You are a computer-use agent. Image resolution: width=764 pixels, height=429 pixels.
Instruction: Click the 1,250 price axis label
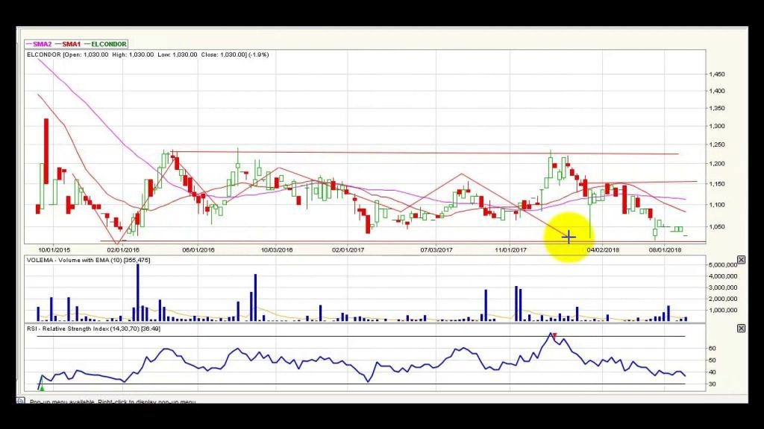(717, 145)
